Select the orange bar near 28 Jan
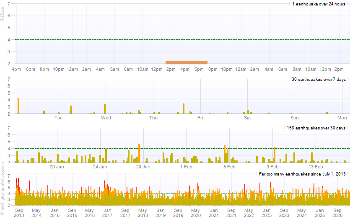 (x=139, y=153)
